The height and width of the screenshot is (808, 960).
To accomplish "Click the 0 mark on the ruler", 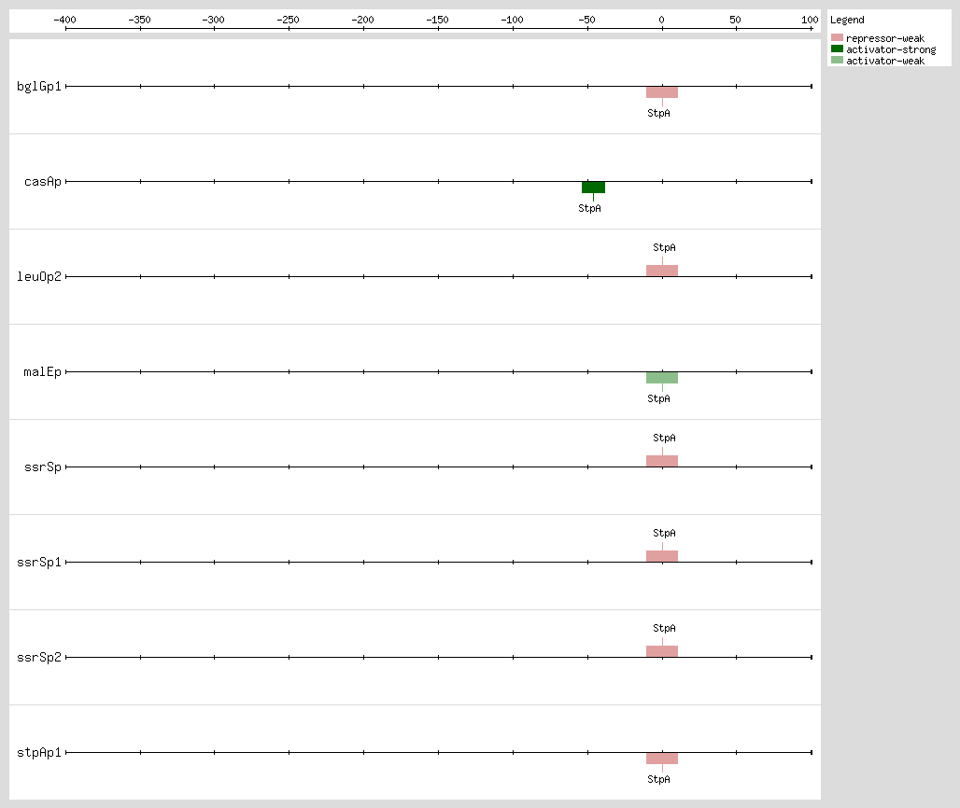I will pyautogui.click(x=662, y=20).
